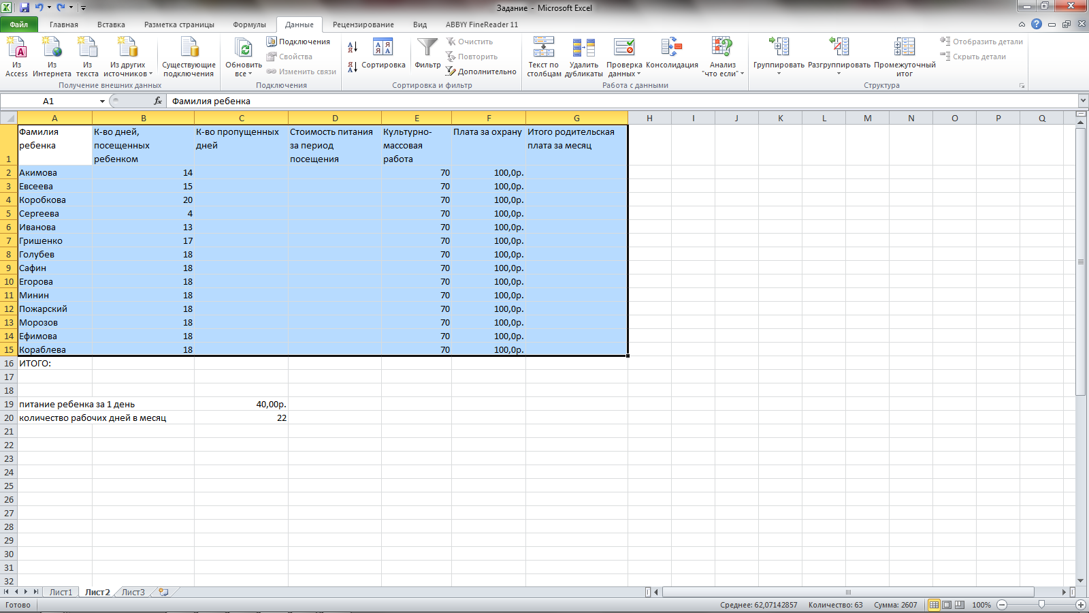The width and height of the screenshot is (1089, 613).
Task: Click Hide detail (Скрыть детали)
Action: click(973, 57)
